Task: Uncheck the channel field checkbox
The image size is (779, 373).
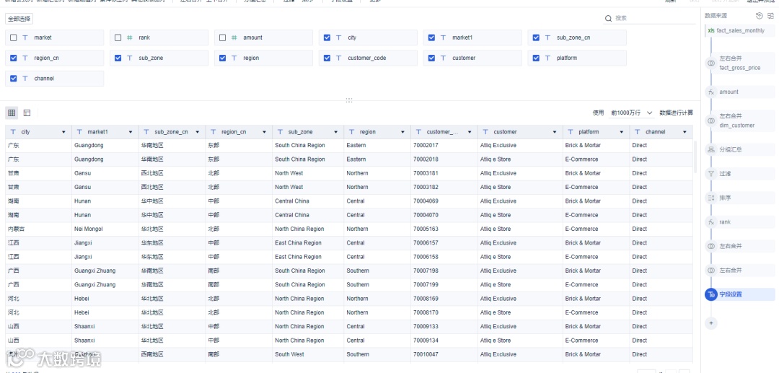Action: point(14,79)
